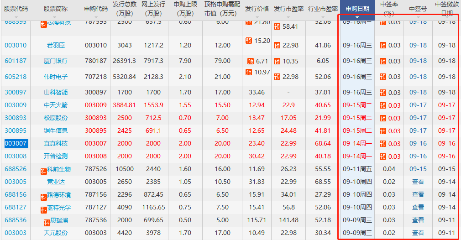The image size is (461, 240).
Task: Sort by the 股票代码 column header
Action: tap(16, 9)
